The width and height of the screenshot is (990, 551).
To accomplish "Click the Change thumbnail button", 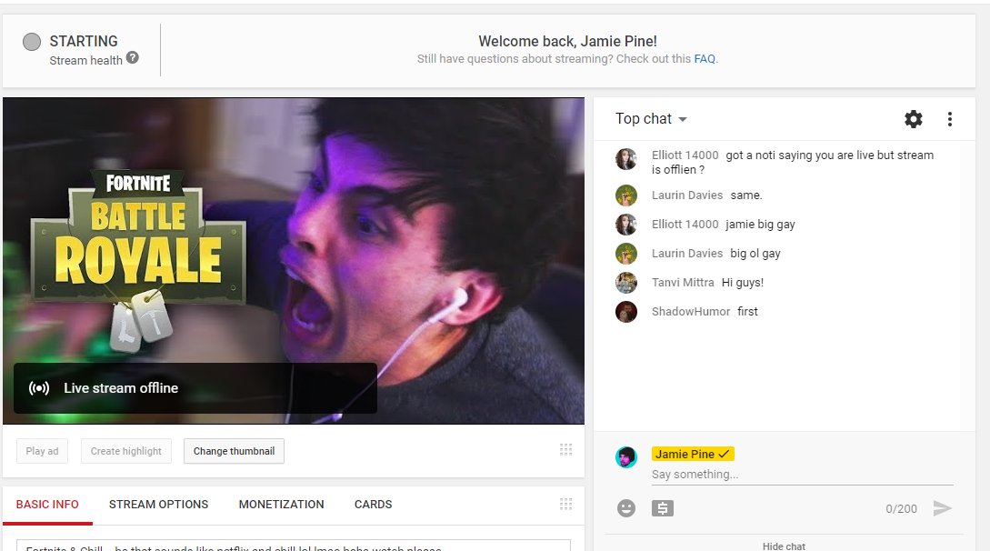I will point(234,451).
